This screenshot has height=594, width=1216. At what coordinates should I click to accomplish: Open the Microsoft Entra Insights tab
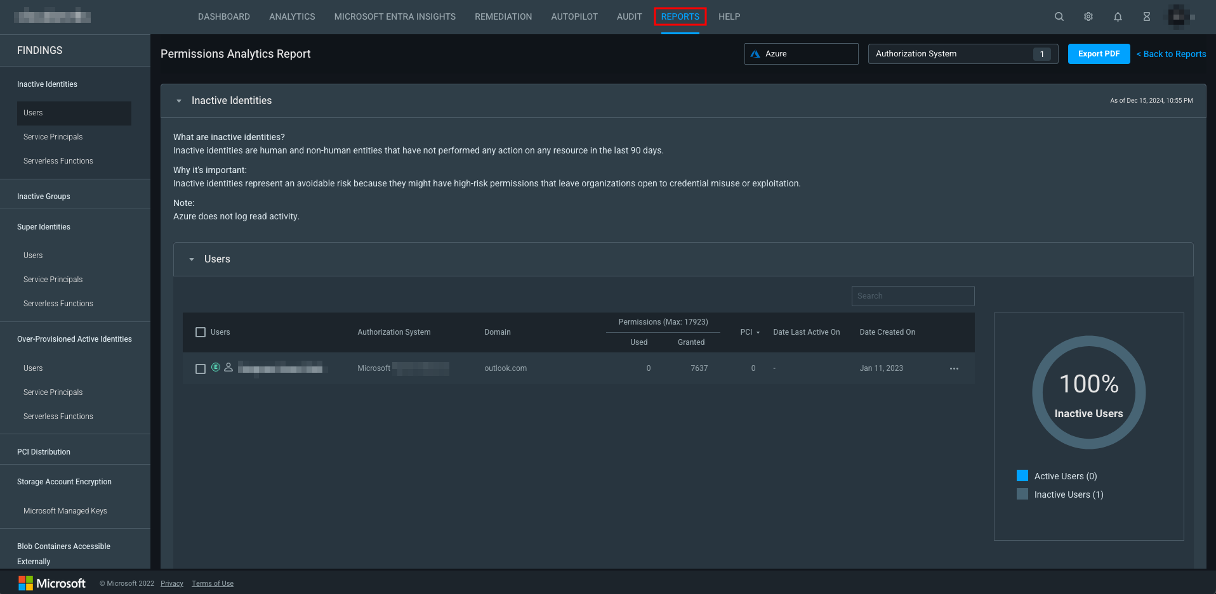pyautogui.click(x=394, y=16)
